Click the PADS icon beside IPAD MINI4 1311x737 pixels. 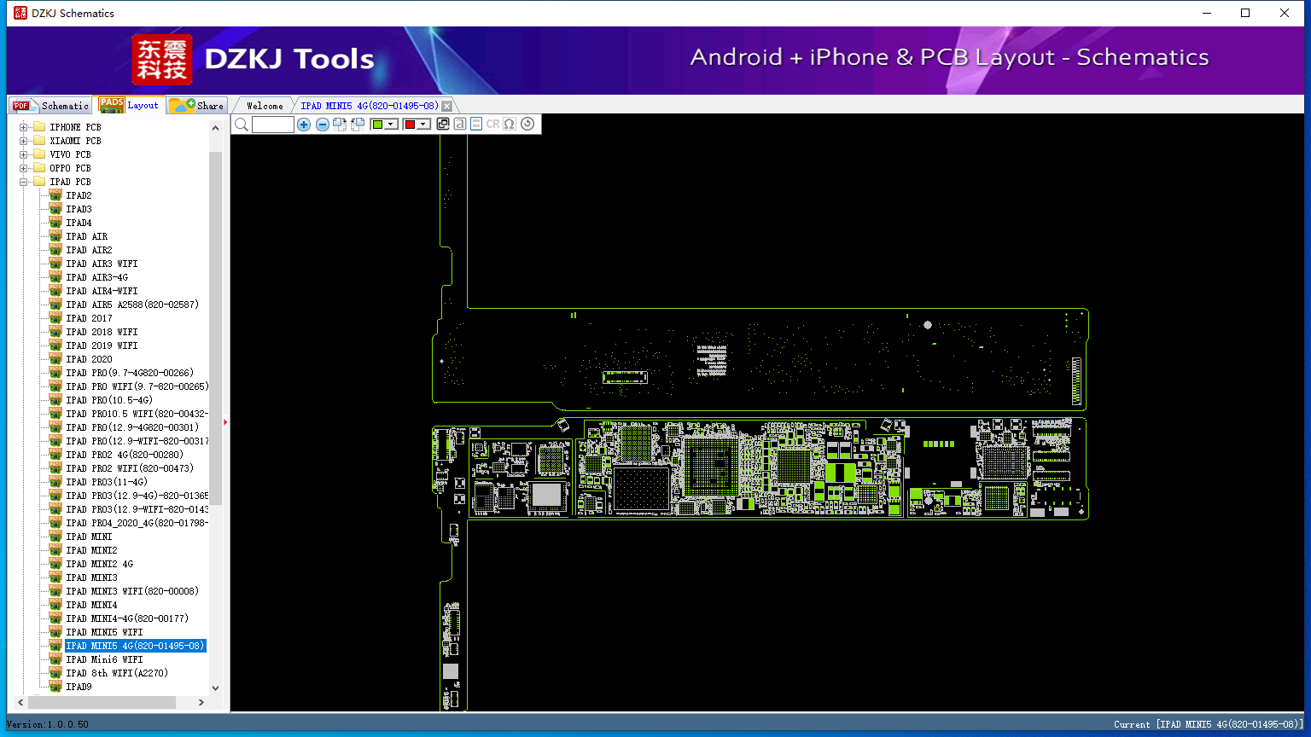(x=55, y=605)
